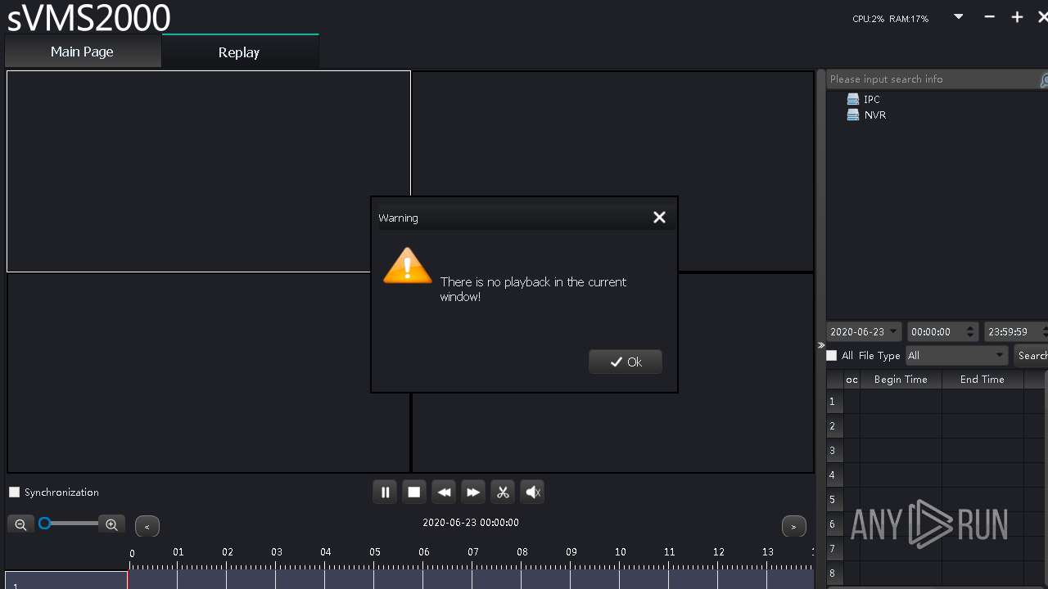Open the 2020-06-23 date dropdown
1048x589 pixels.
click(864, 331)
